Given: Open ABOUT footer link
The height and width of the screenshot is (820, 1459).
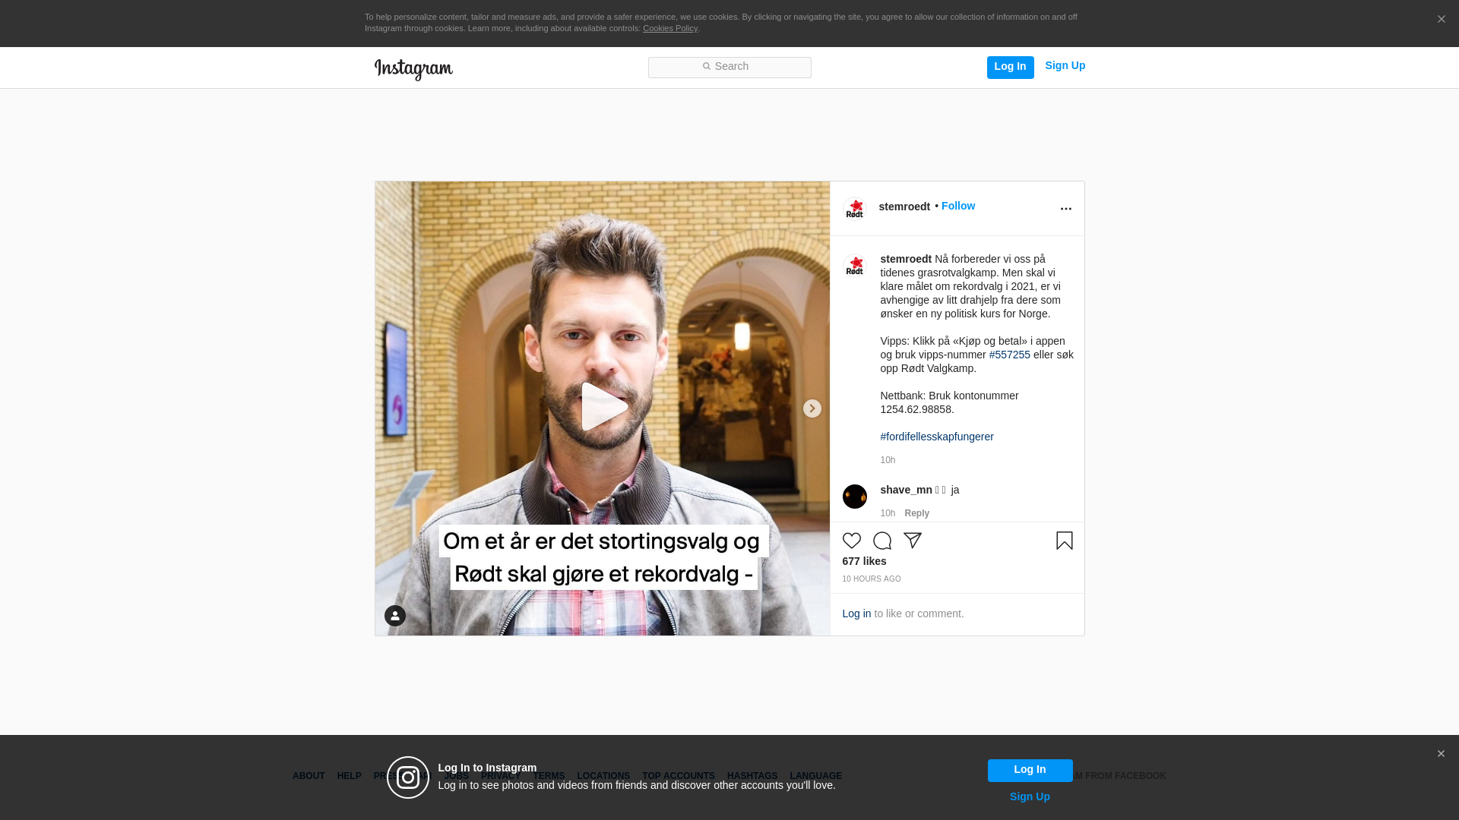Looking at the screenshot, I should click(x=309, y=777).
